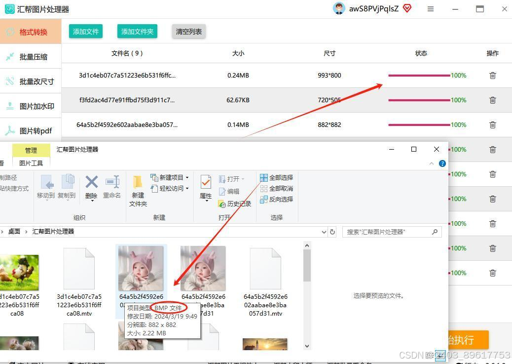Click the 图片转pdf icon in sidebar
This screenshot has height=364, width=512.
coord(10,130)
